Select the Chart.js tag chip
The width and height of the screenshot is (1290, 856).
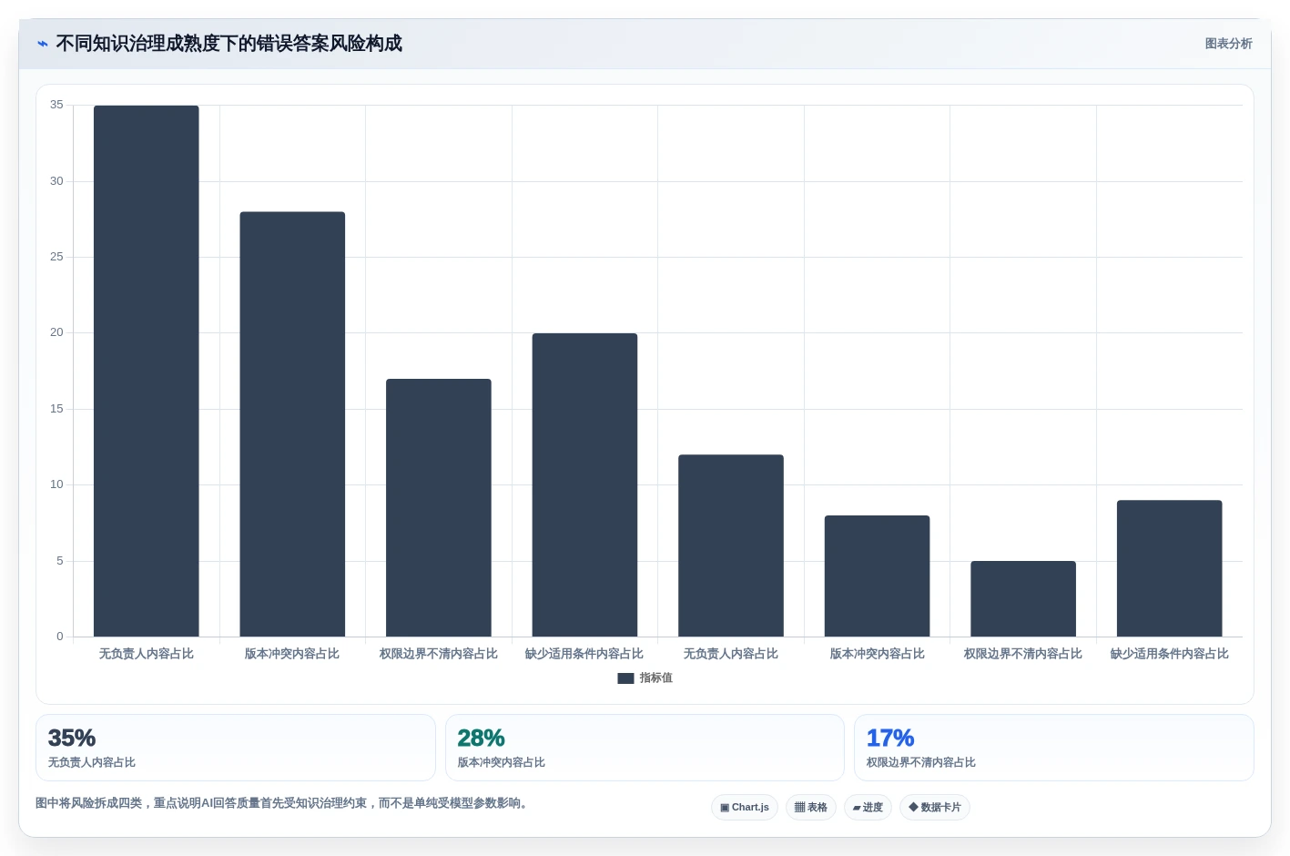(x=744, y=808)
